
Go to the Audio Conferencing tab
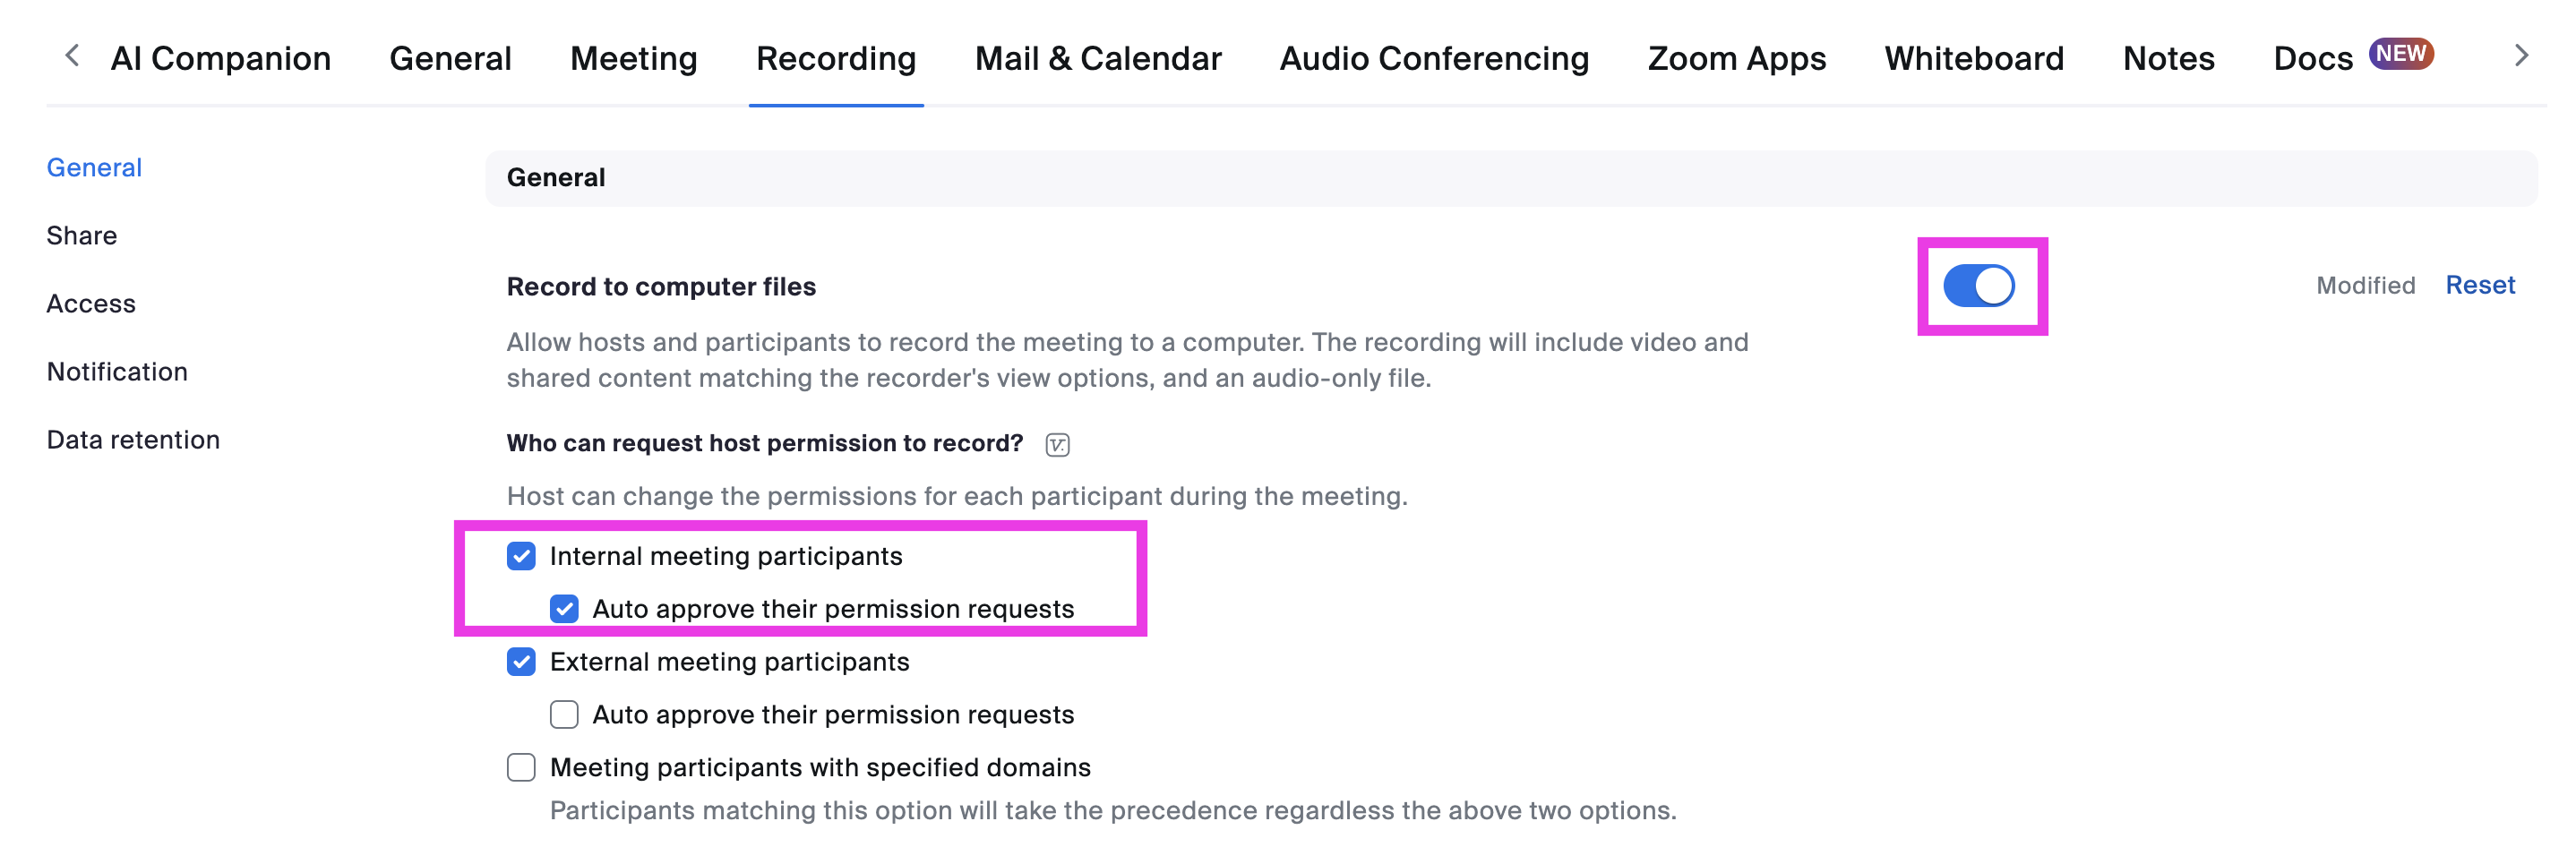click(1433, 58)
